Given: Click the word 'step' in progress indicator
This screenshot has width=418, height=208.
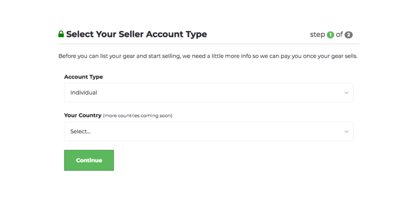Looking at the screenshot, I should 317,35.
